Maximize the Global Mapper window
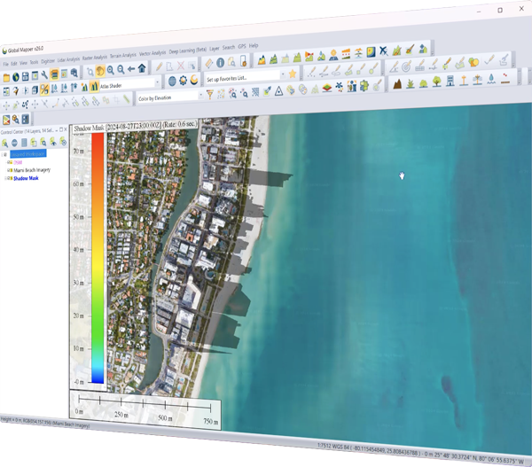This screenshot has height=467, width=532. [500, 10]
